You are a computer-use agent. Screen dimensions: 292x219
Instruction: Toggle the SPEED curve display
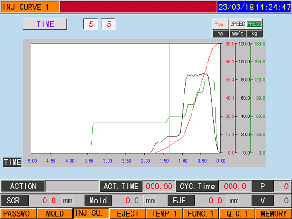[237, 24]
